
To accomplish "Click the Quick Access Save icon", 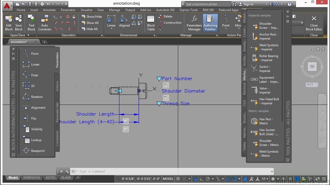I will [30, 4].
